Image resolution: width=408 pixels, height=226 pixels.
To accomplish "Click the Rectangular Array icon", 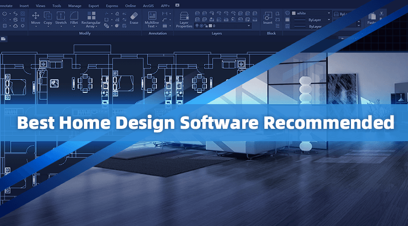I will coord(91,16).
